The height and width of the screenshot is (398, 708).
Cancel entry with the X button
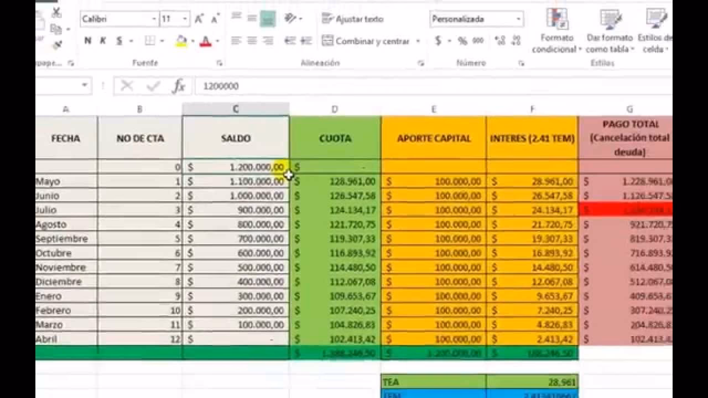coord(127,86)
